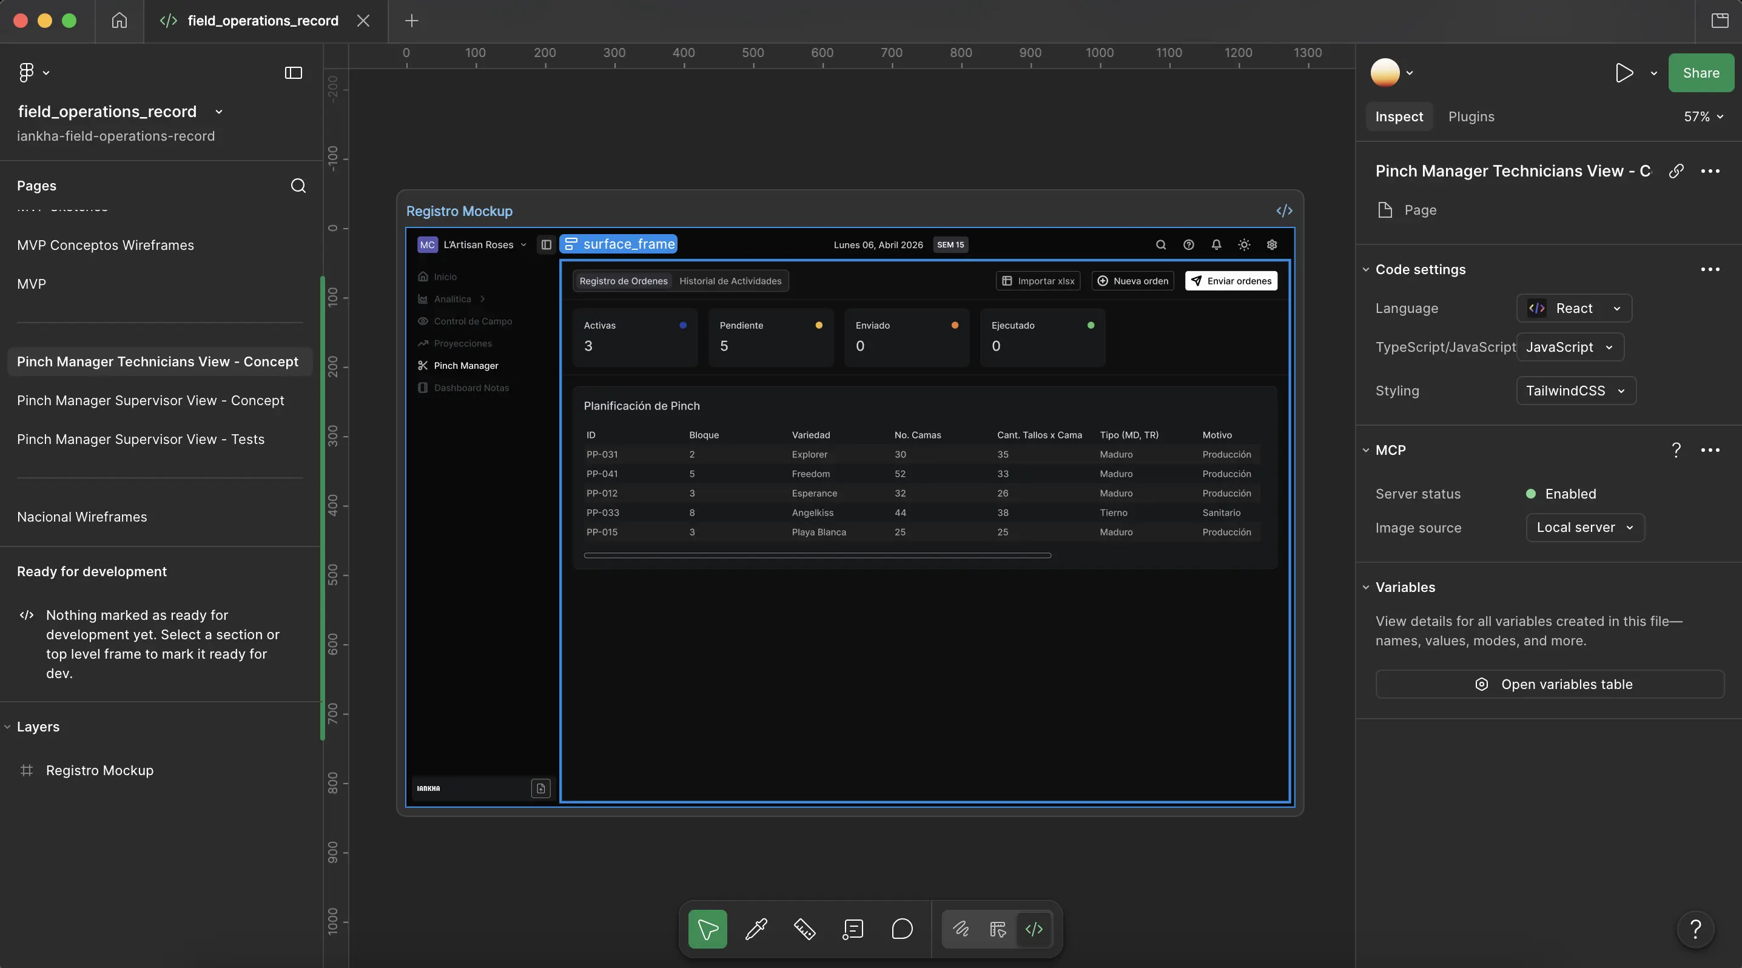Search pages with the magnifier icon

pos(298,185)
